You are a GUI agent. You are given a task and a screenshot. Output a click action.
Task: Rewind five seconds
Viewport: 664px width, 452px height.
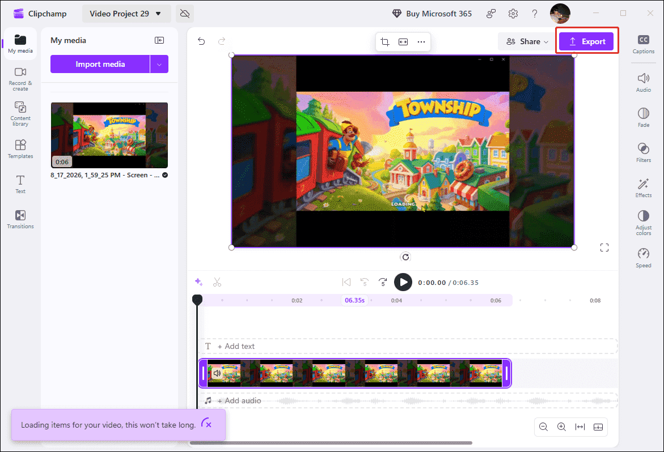(x=364, y=282)
